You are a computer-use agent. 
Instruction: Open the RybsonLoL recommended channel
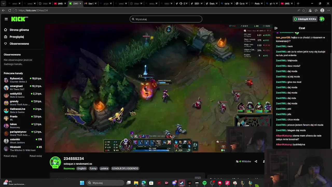click(23, 80)
